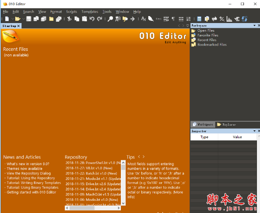
Task: Click the Value column header in Inspector
Action: 237,137
